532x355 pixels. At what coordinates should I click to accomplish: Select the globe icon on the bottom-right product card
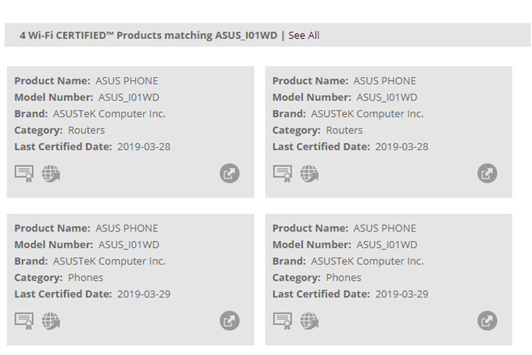pos(308,321)
